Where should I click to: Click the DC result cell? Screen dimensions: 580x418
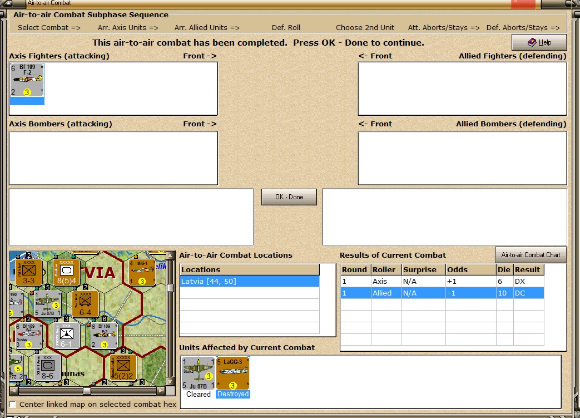click(x=529, y=293)
